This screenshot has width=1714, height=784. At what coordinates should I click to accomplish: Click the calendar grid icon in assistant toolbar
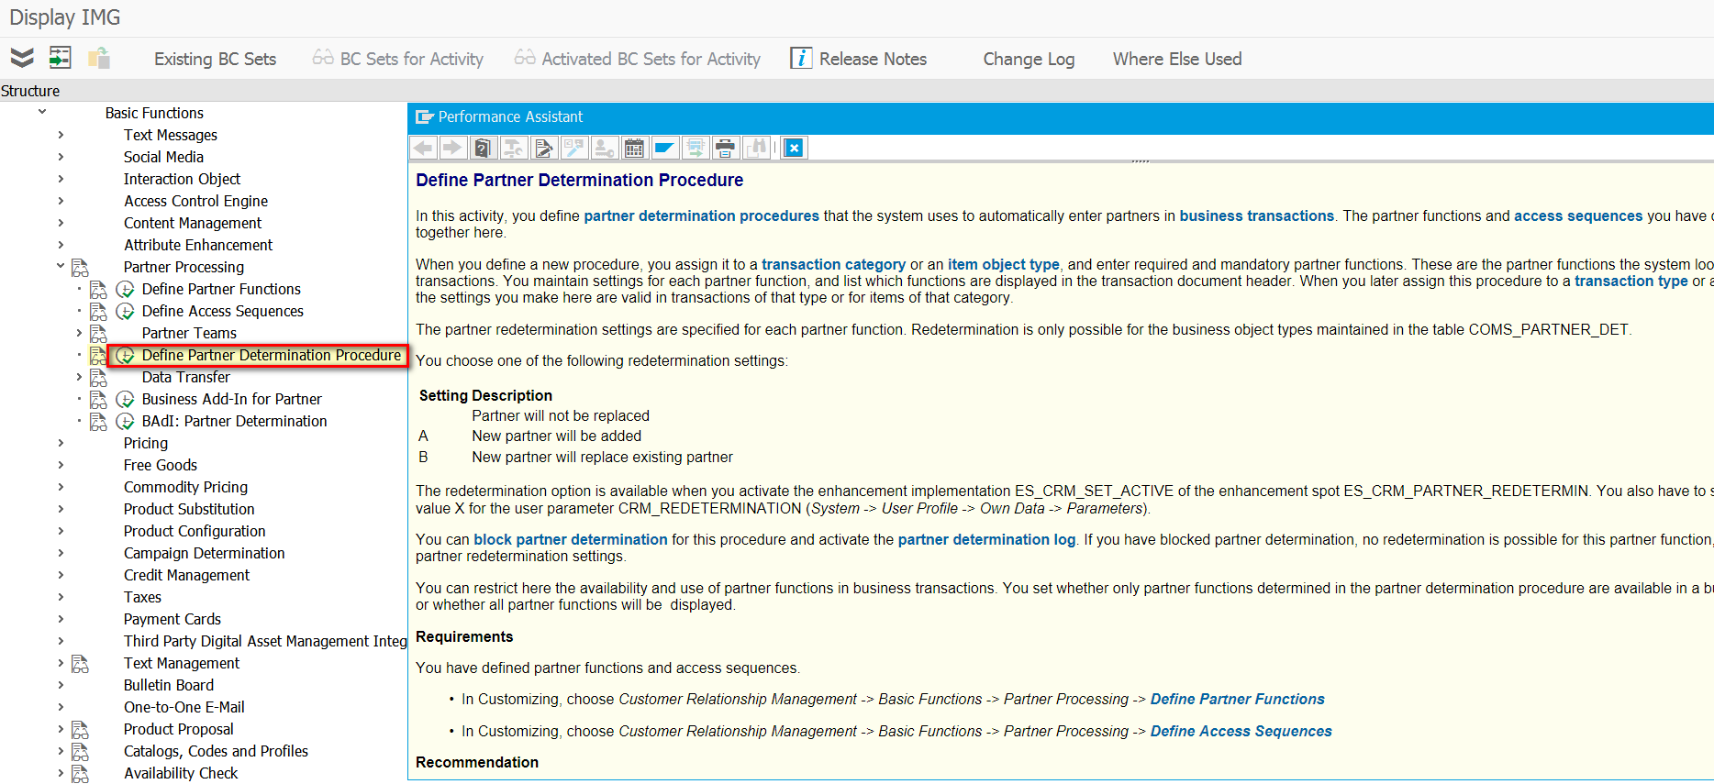pyautogui.click(x=634, y=148)
